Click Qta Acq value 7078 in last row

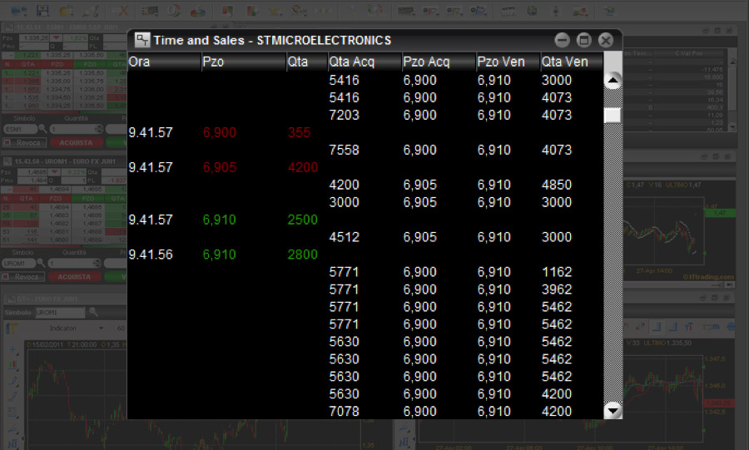(x=344, y=412)
